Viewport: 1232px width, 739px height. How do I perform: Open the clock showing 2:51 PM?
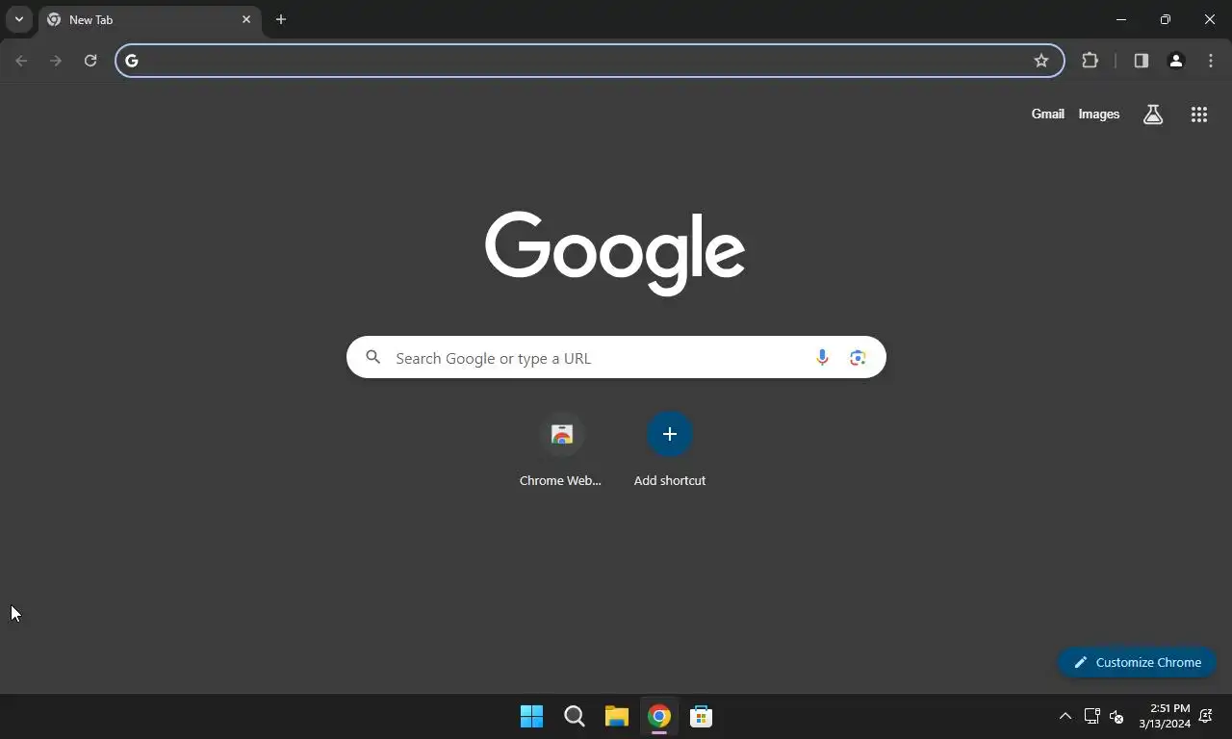coord(1165,716)
